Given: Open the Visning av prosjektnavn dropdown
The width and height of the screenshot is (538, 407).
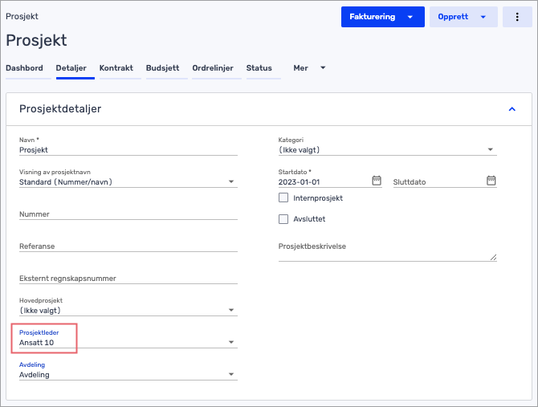Looking at the screenshot, I should click(128, 181).
